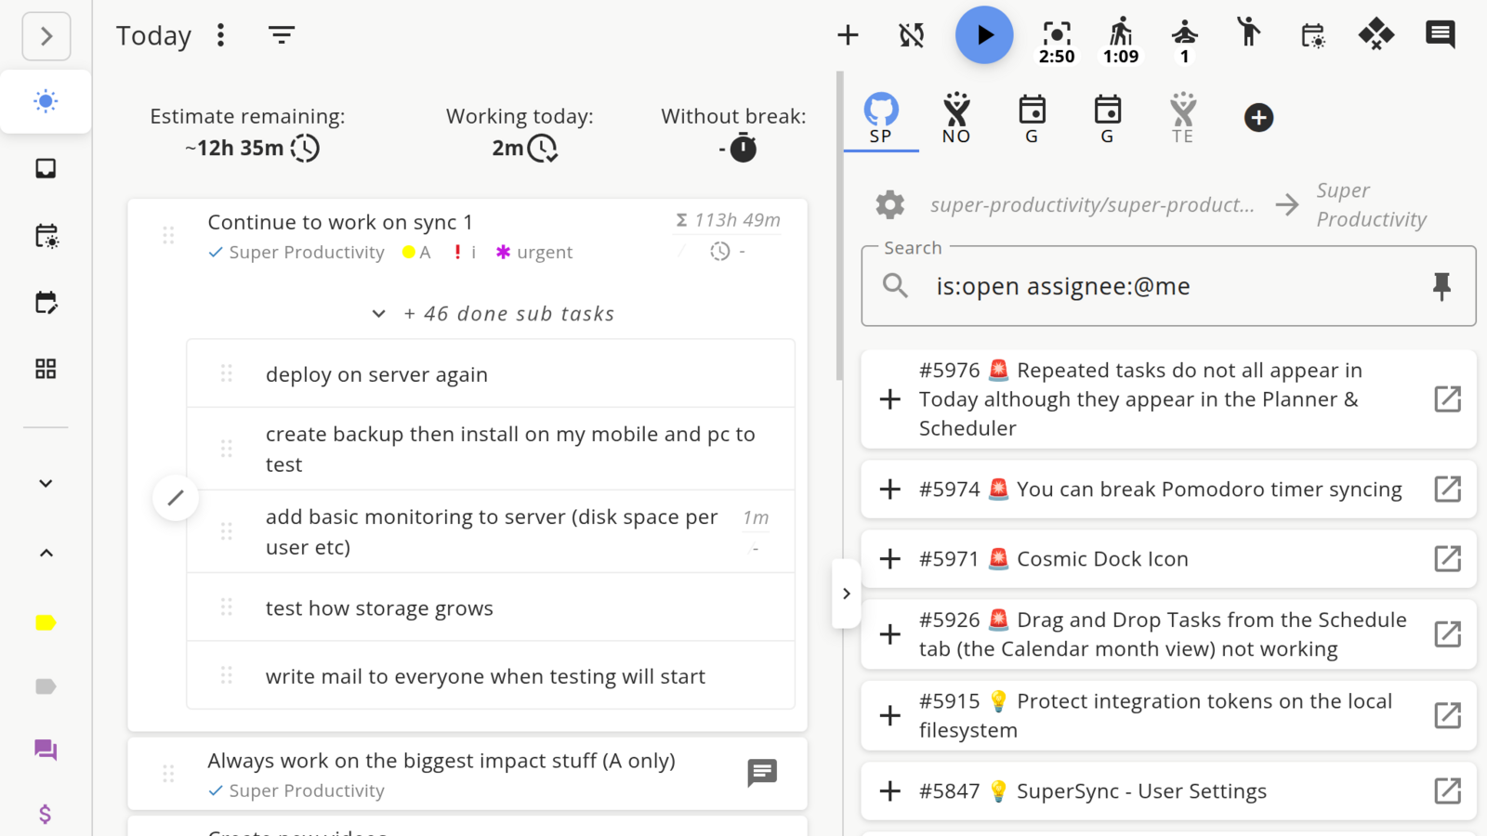Open issue #5915 externally
The height and width of the screenshot is (836, 1487).
[1448, 715]
